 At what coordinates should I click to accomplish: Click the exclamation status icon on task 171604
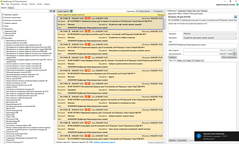point(86,71)
